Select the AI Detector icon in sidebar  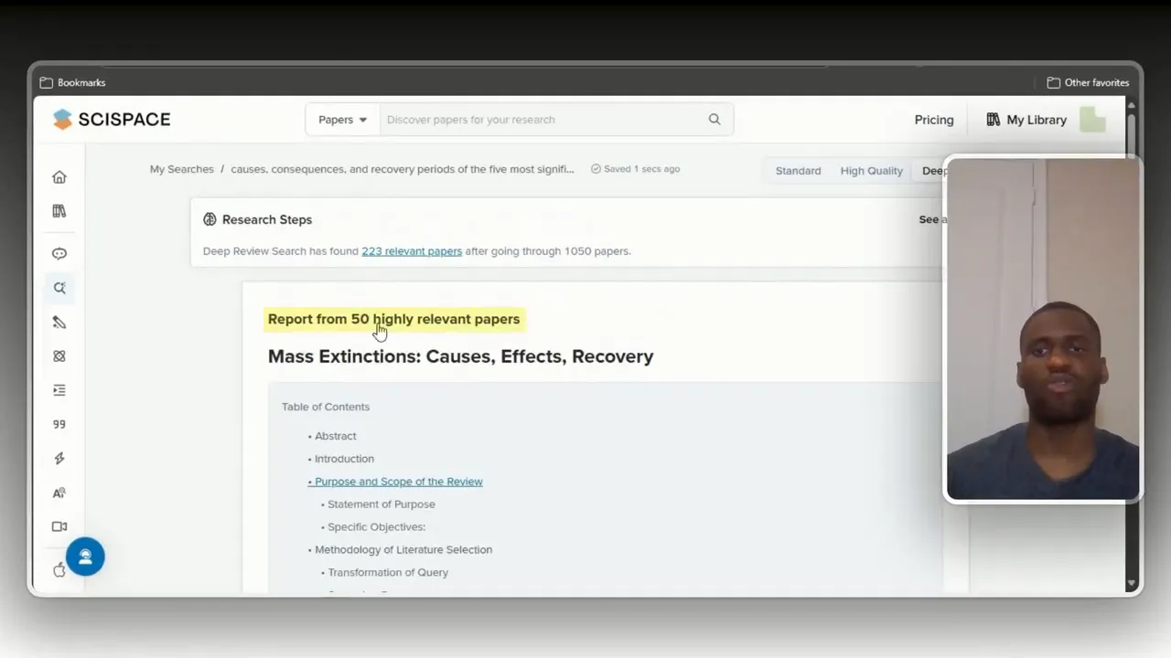click(59, 493)
